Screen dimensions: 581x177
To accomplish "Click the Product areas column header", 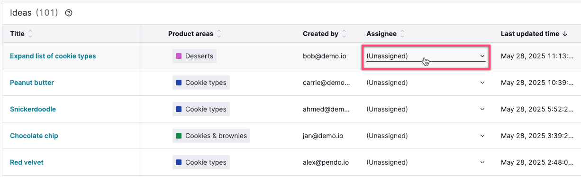I will pyautogui.click(x=191, y=34).
